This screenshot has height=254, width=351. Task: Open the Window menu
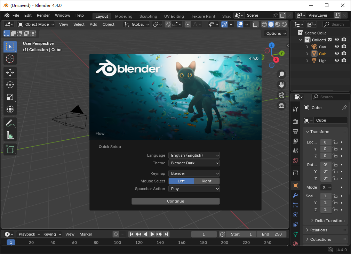pyautogui.click(x=63, y=15)
